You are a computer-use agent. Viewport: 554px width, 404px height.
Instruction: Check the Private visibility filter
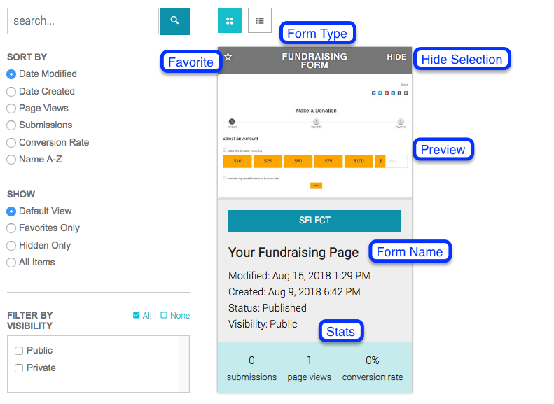point(19,368)
